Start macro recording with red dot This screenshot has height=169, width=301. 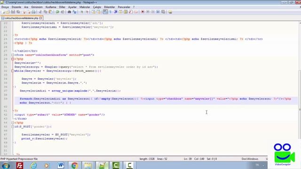[143, 12]
